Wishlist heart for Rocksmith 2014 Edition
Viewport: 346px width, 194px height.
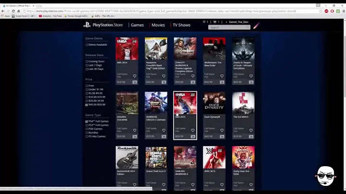(x=135, y=185)
